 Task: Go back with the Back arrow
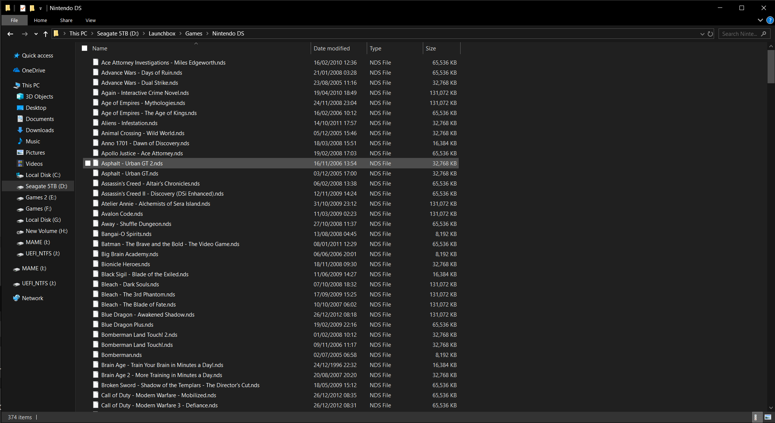click(10, 34)
